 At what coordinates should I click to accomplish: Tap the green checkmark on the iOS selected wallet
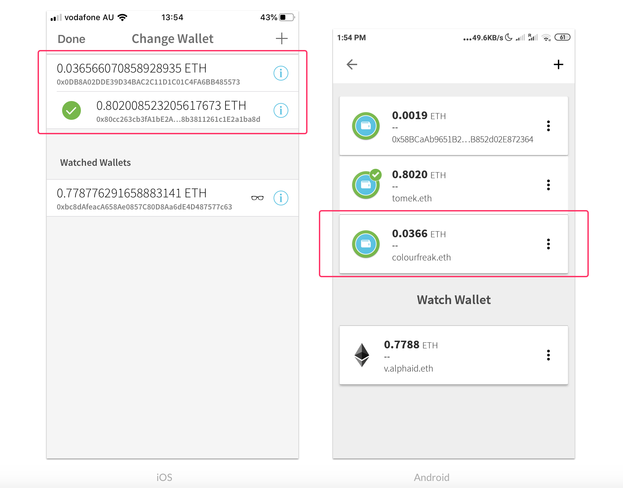(71, 110)
